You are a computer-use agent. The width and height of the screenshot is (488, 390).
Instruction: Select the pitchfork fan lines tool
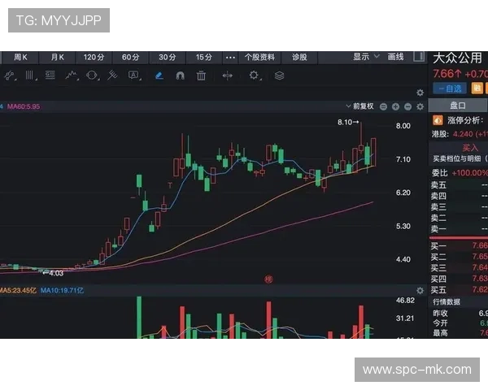(112, 76)
